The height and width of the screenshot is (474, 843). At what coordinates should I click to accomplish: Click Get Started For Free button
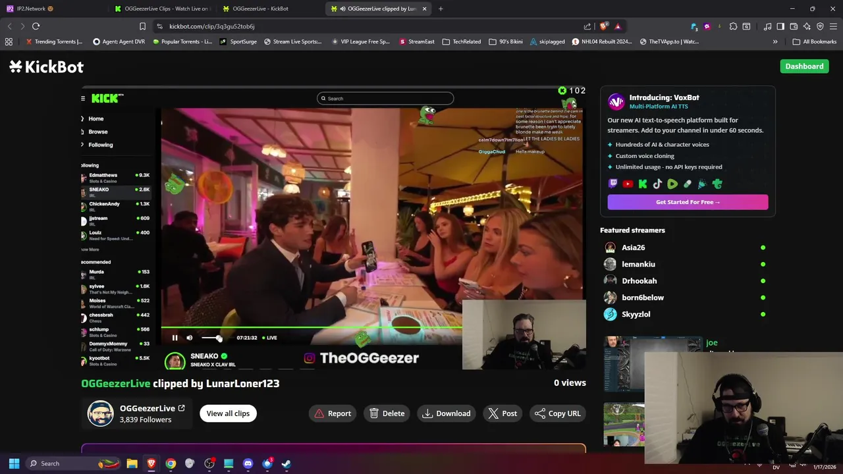(688, 202)
